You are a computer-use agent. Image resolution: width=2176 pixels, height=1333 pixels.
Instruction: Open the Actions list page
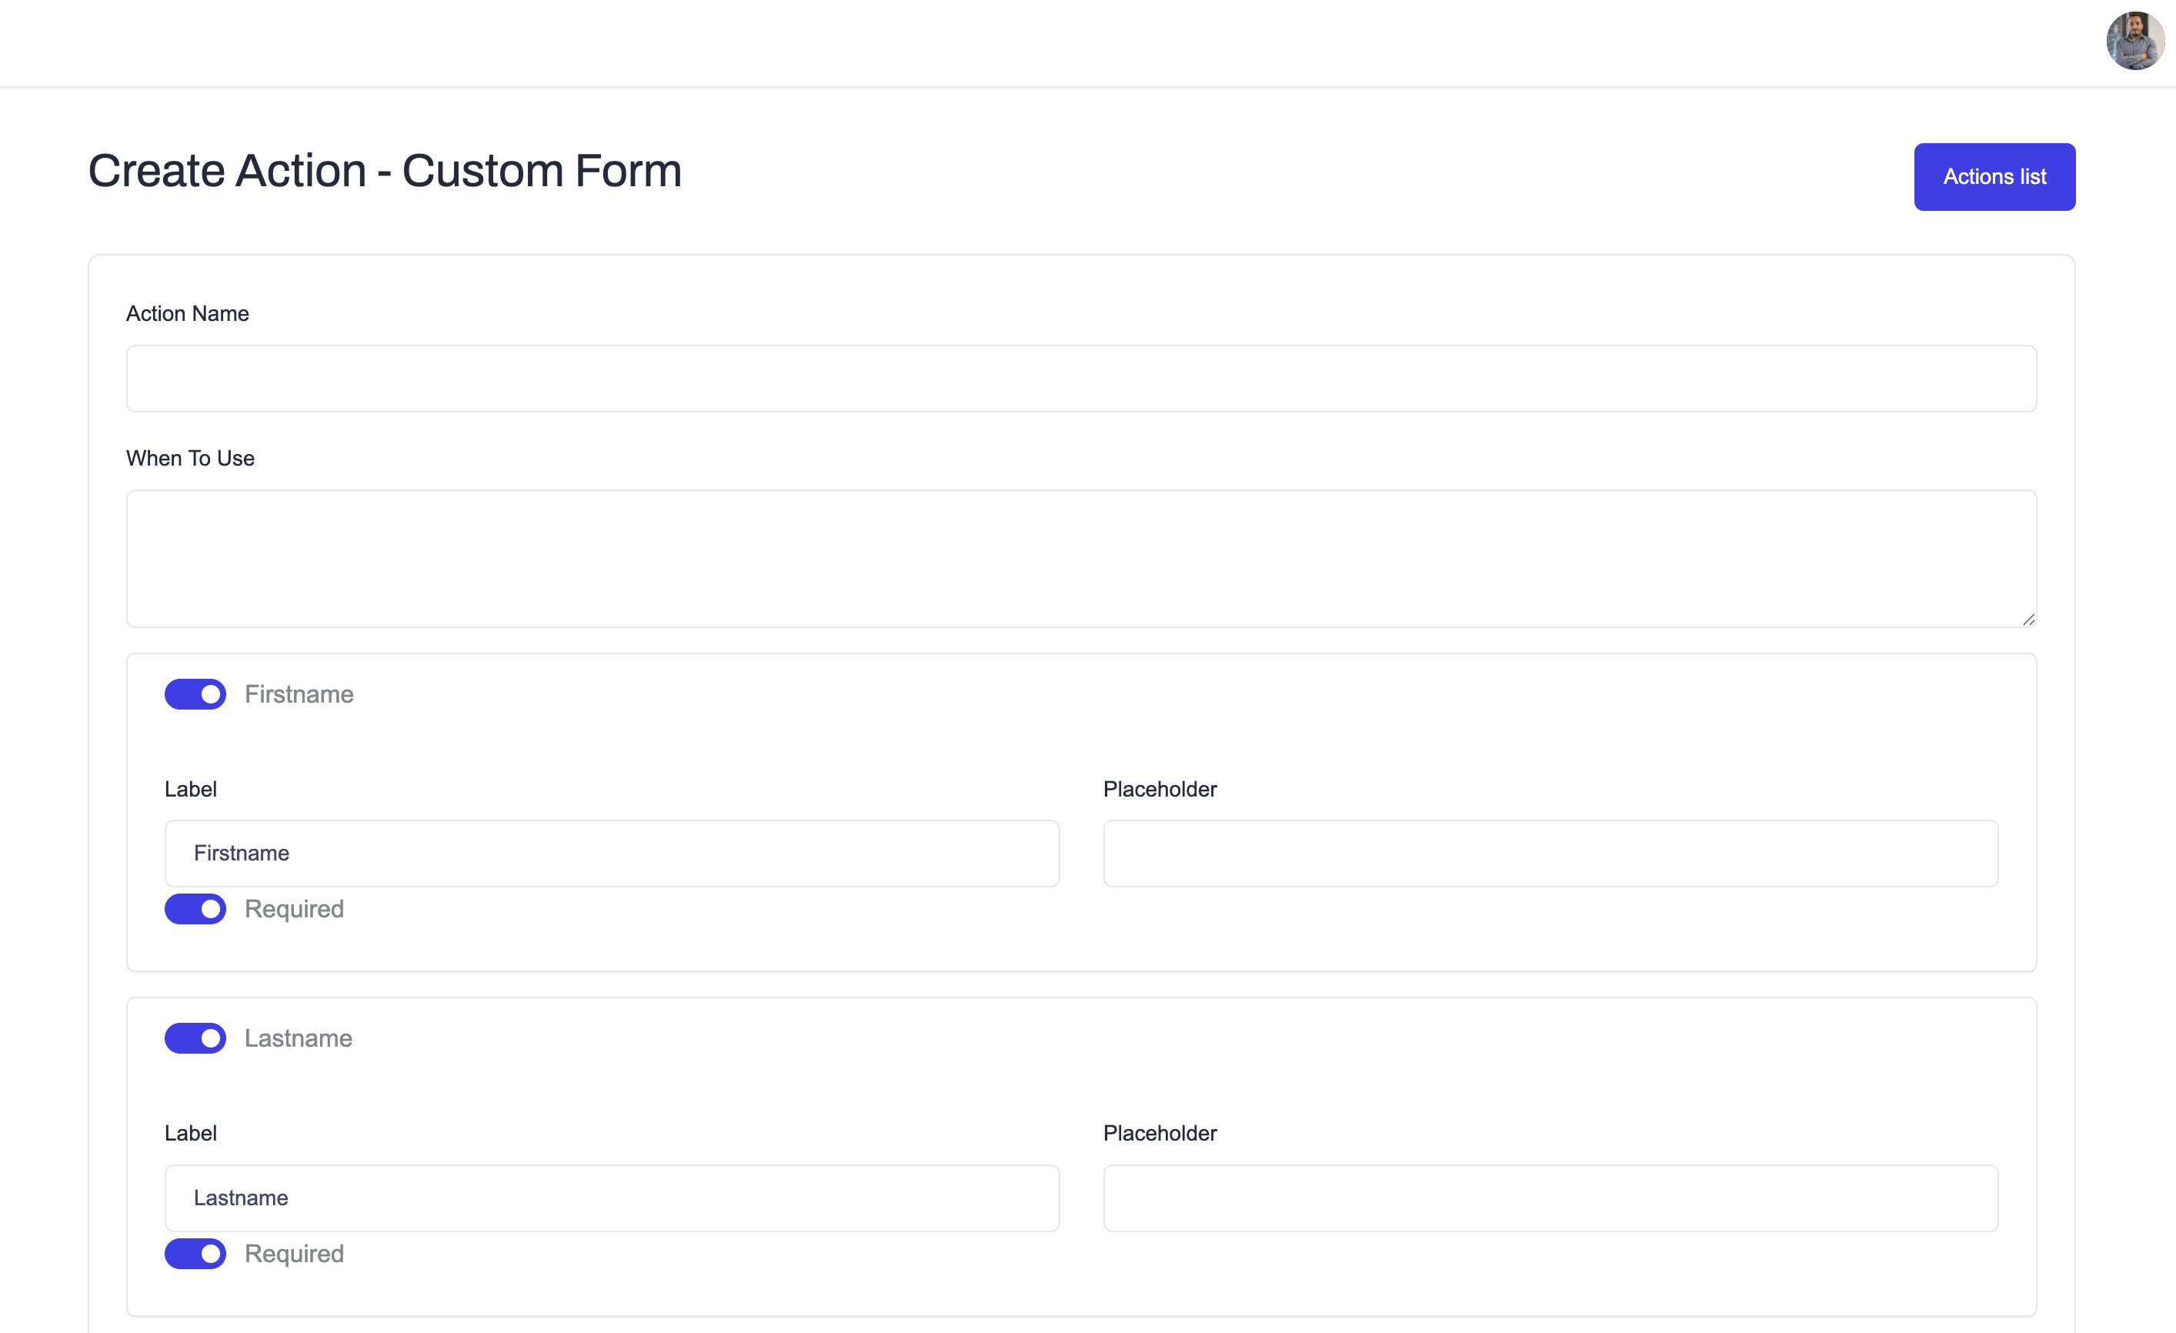coord(1994,177)
